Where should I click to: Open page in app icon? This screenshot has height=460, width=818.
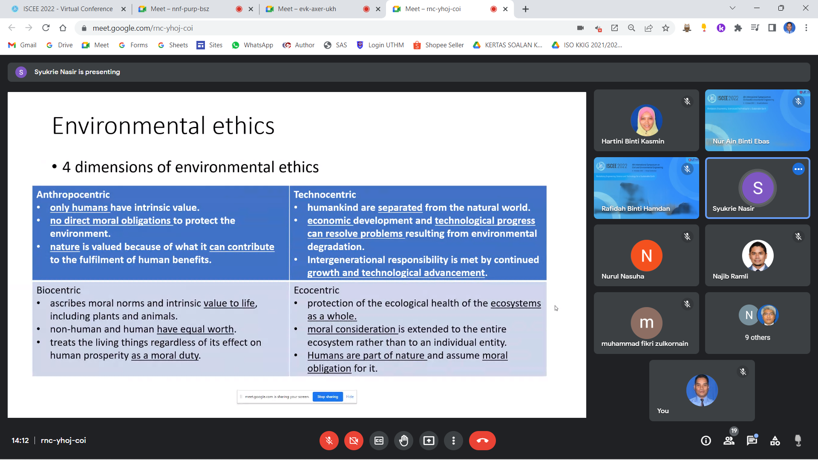pyautogui.click(x=614, y=28)
